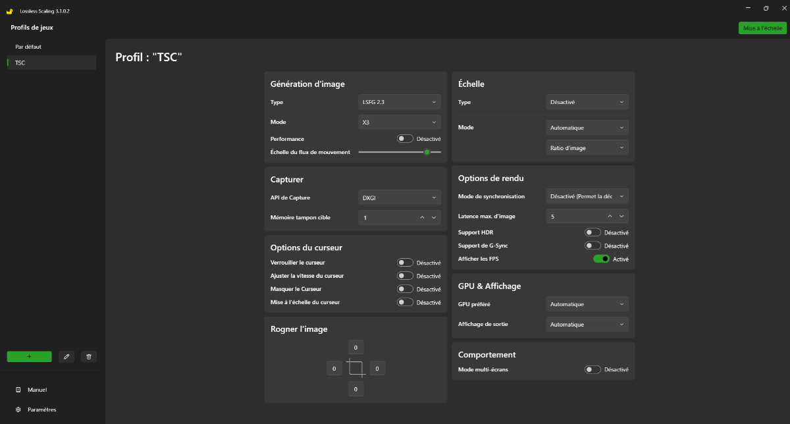Image resolution: width=790 pixels, height=424 pixels.
Task: Minimize the Lossless Scaling window
Action: click(x=749, y=8)
